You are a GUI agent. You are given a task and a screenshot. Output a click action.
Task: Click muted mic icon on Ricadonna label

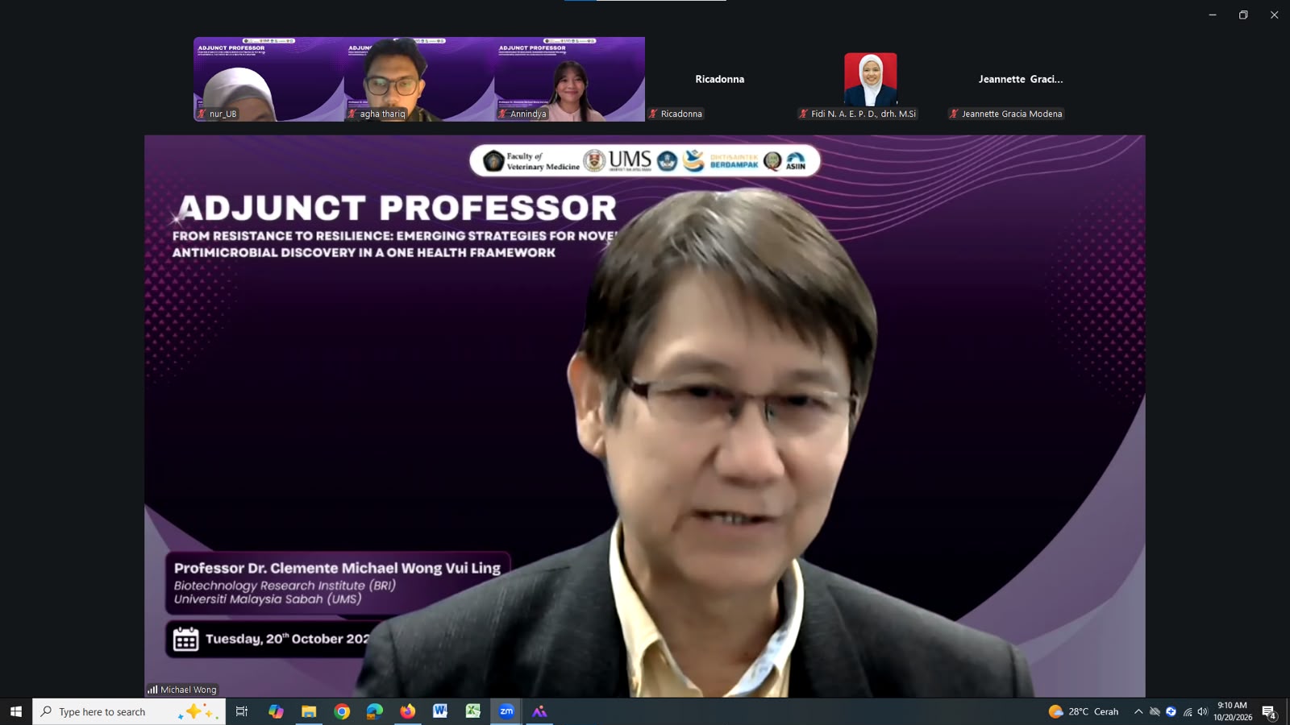click(x=653, y=114)
